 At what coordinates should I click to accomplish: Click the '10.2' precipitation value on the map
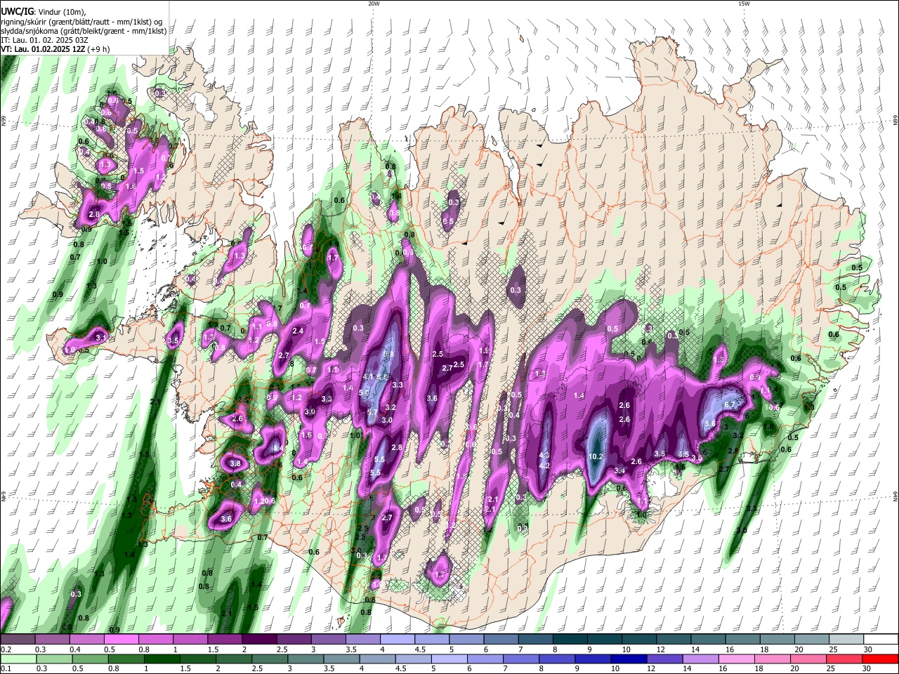tap(596, 456)
